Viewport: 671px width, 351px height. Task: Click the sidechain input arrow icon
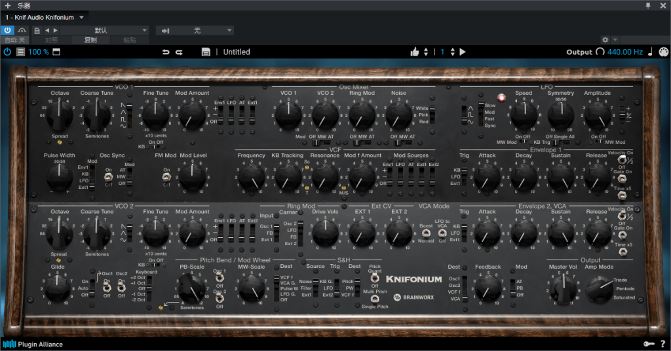[x=166, y=30]
